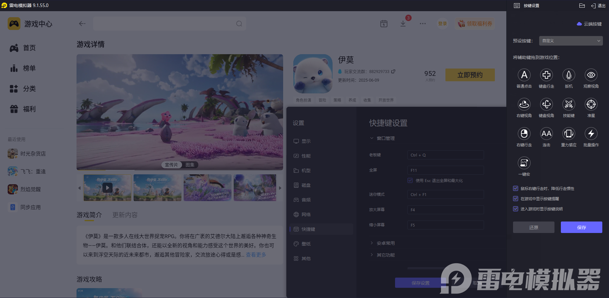Click the 保存设置 button
Viewport: 609px width, 298px height.
421,283
